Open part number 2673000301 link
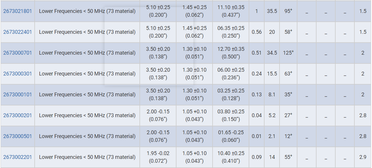The width and height of the screenshot is (372, 168). pyautogui.click(x=18, y=74)
